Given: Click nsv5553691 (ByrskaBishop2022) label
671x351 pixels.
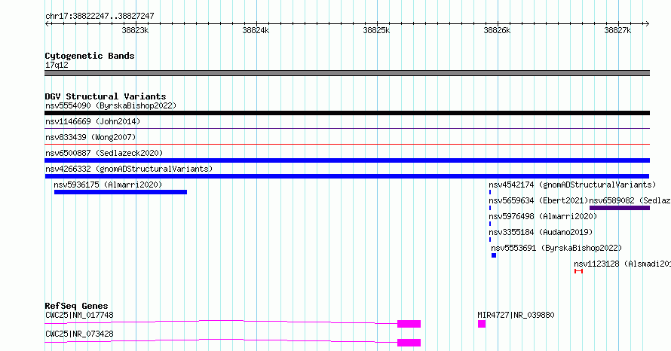Looking at the screenshot, I should (x=556, y=248).
